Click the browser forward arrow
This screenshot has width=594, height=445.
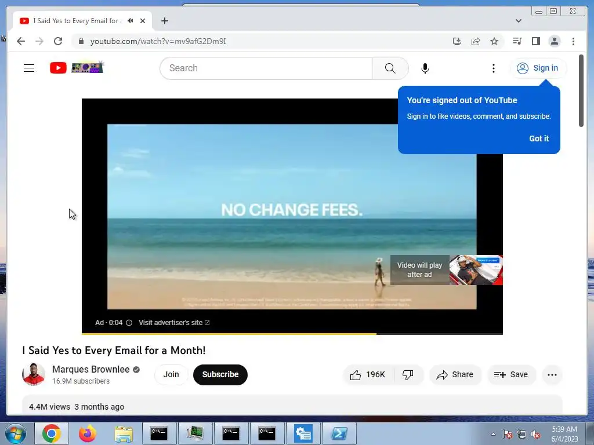tap(39, 41)
